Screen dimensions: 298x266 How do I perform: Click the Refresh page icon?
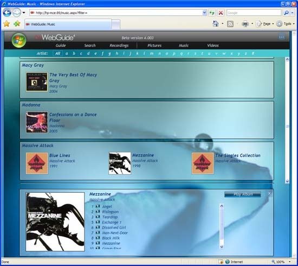(x=212, y=13)
